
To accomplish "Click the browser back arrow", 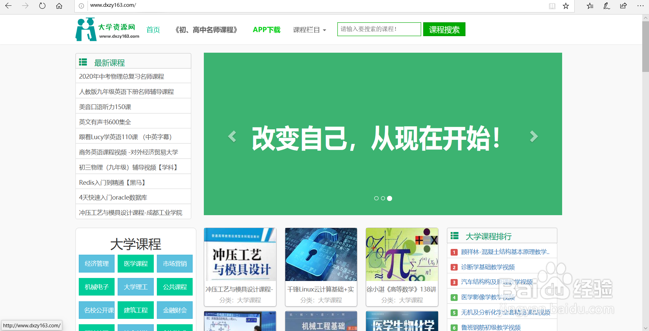I will [x=8, y=6].
